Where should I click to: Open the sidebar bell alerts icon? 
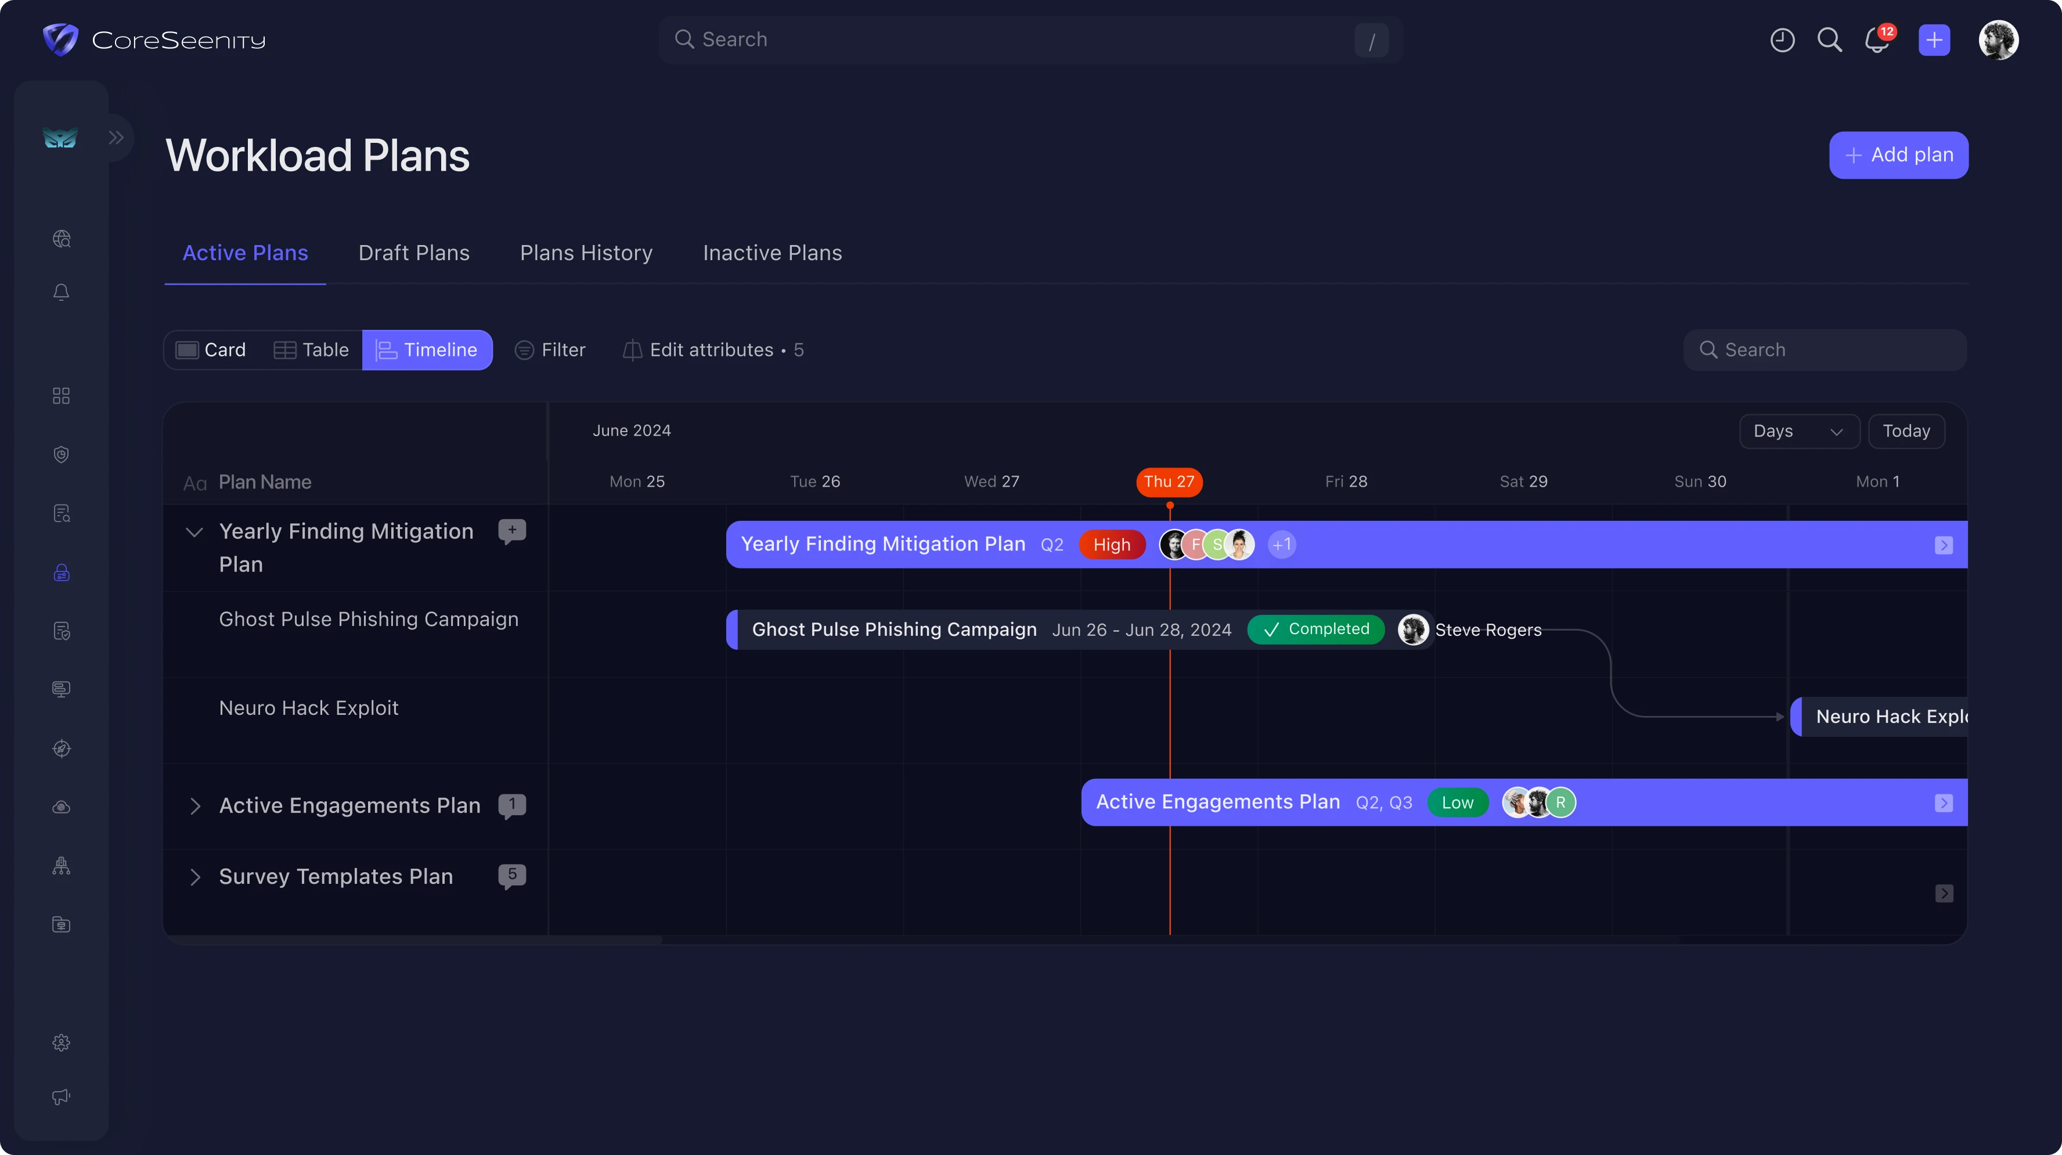tap(62, 292)
